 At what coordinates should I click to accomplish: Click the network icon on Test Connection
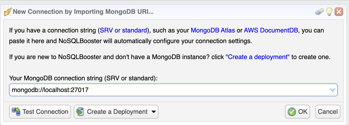(16, 112)
